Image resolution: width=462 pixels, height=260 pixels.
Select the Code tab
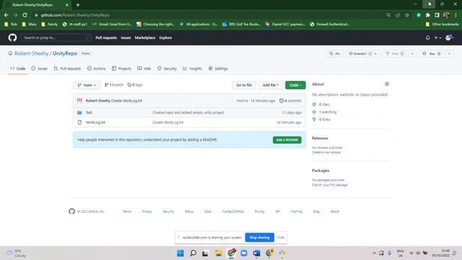click(17, 69)
